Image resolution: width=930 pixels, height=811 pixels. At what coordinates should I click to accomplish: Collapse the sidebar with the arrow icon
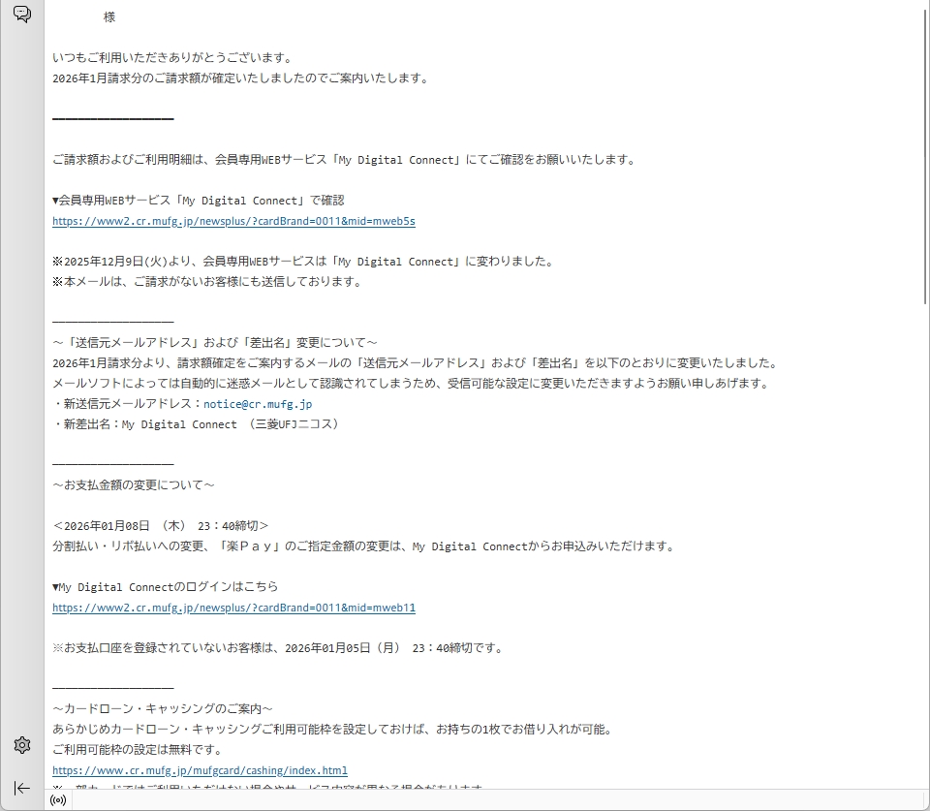click(x=21, y=788)
